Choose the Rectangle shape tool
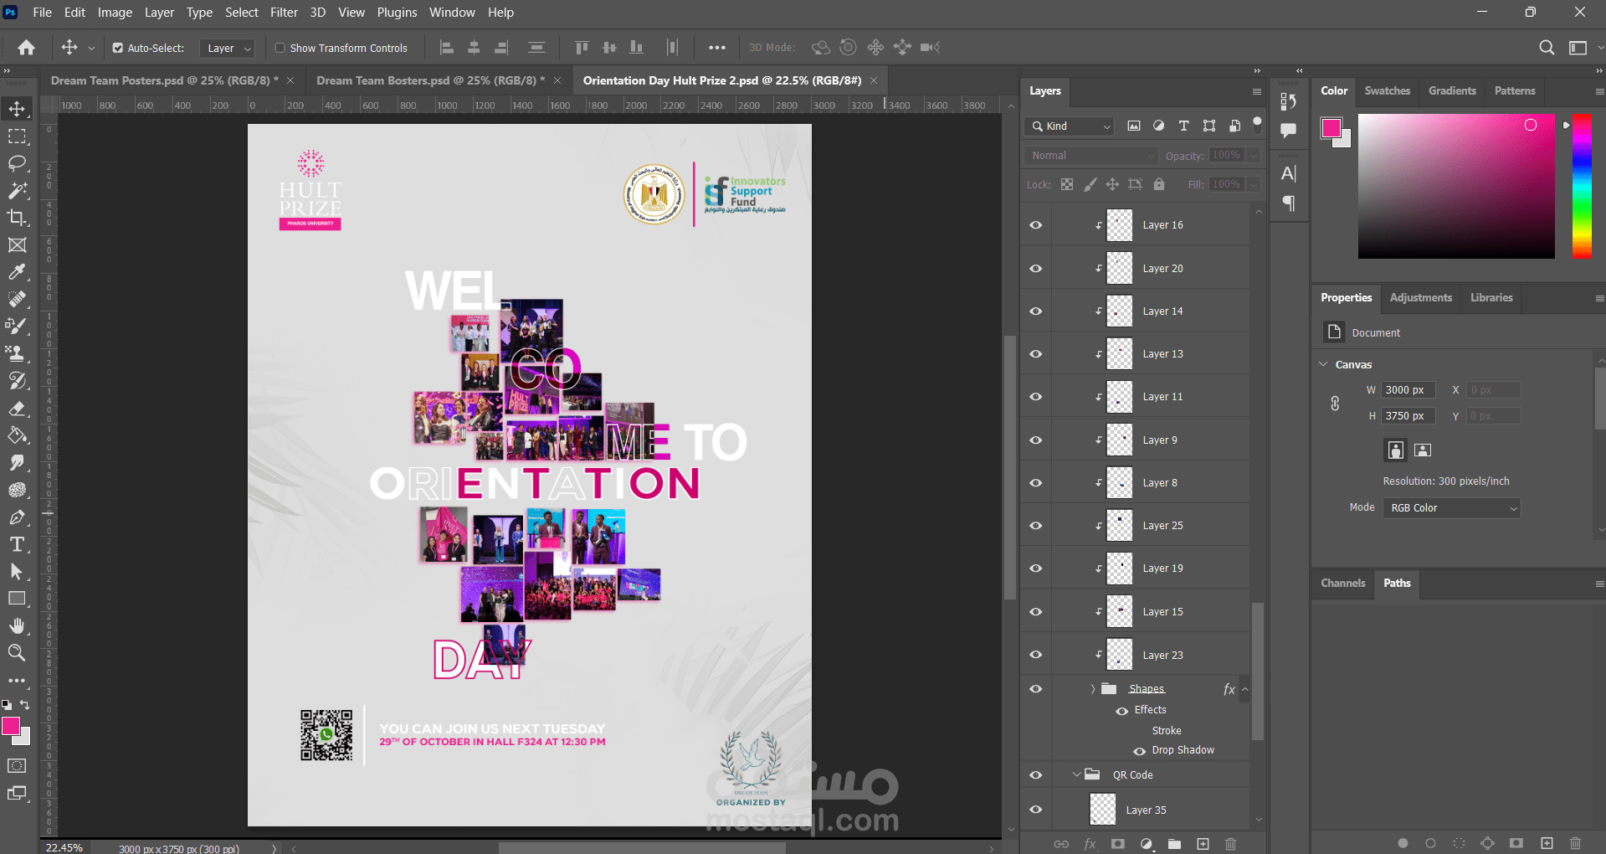This screenshot has width=1606, height=854. point(17,599)
